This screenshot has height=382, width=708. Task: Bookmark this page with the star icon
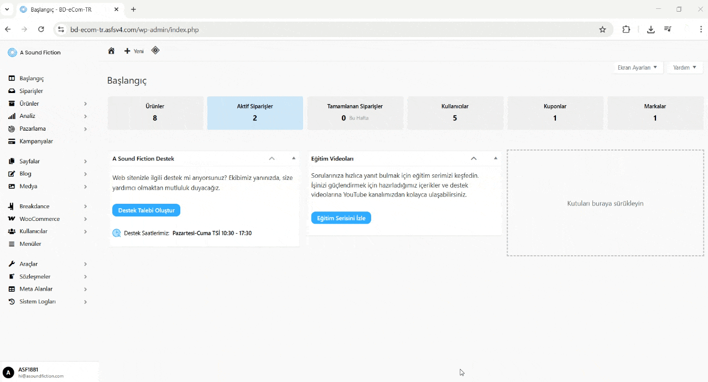pos(602,30)
